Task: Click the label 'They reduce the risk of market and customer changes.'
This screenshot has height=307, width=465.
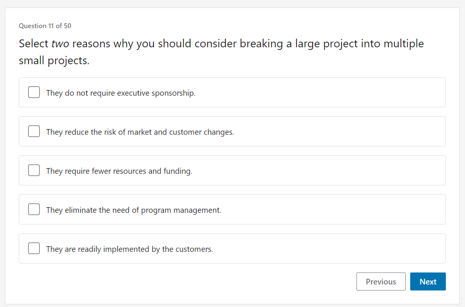Action: pos(140,132)
